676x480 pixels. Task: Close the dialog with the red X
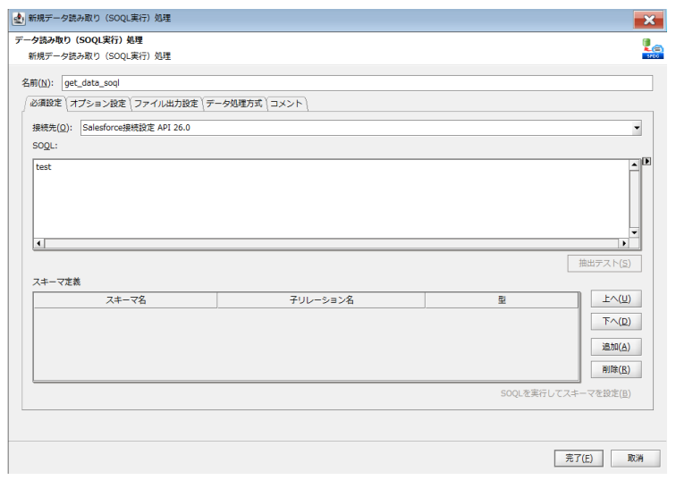(650, 18)
